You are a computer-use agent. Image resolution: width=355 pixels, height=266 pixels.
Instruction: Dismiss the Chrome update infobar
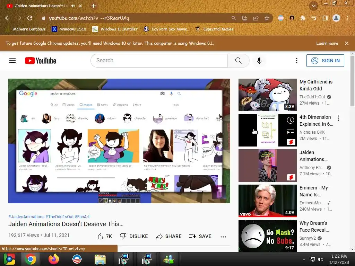tap(347, 43)
